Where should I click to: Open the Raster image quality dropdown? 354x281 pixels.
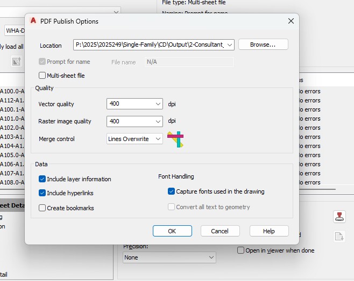coord(158,121)
